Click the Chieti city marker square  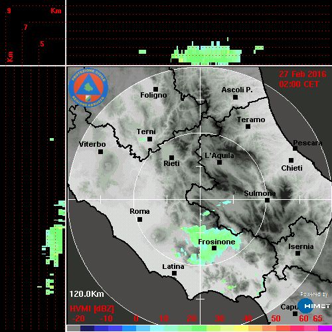tap(291, 160)
